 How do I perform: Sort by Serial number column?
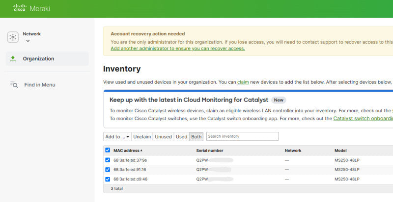coord(210,151)
